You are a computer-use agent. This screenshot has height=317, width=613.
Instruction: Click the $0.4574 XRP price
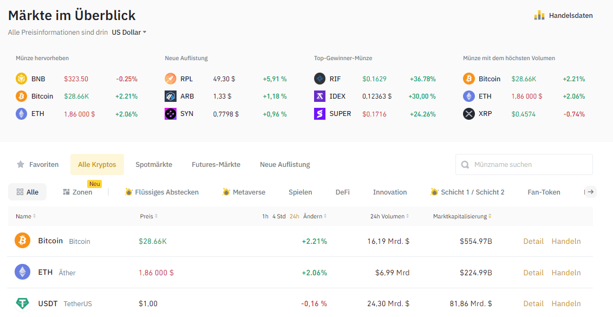click(524, 114)
